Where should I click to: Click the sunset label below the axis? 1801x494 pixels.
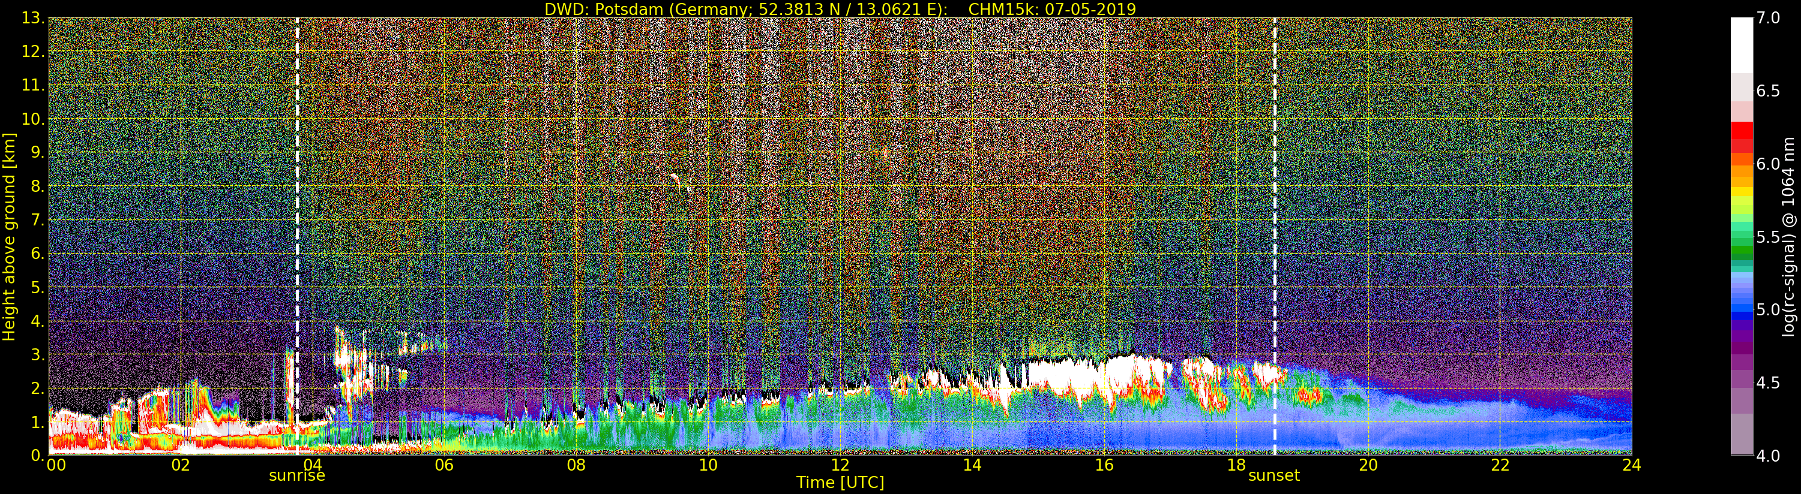[1274, 476]
